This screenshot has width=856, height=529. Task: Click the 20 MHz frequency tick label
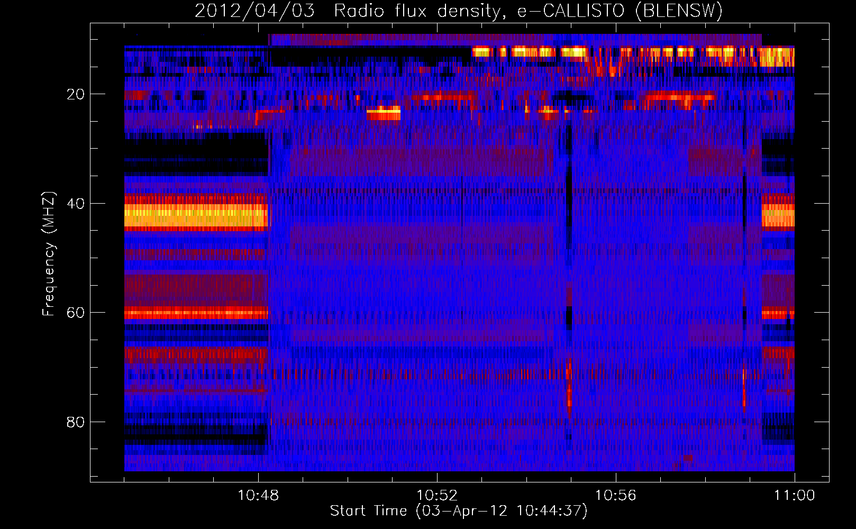point(76,95)
